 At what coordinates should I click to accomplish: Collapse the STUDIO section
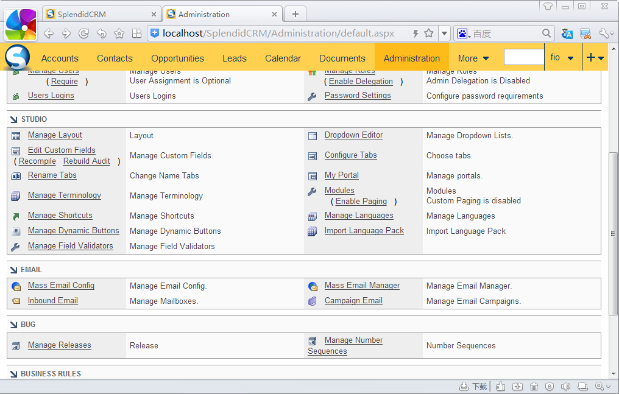(14, 119)
